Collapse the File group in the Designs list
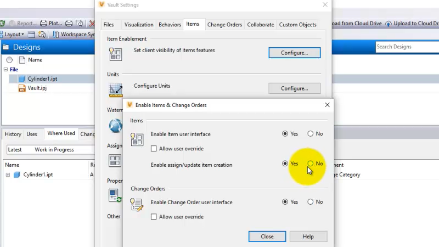This screenshot has height=247, width=439. (x=5, y=69)
